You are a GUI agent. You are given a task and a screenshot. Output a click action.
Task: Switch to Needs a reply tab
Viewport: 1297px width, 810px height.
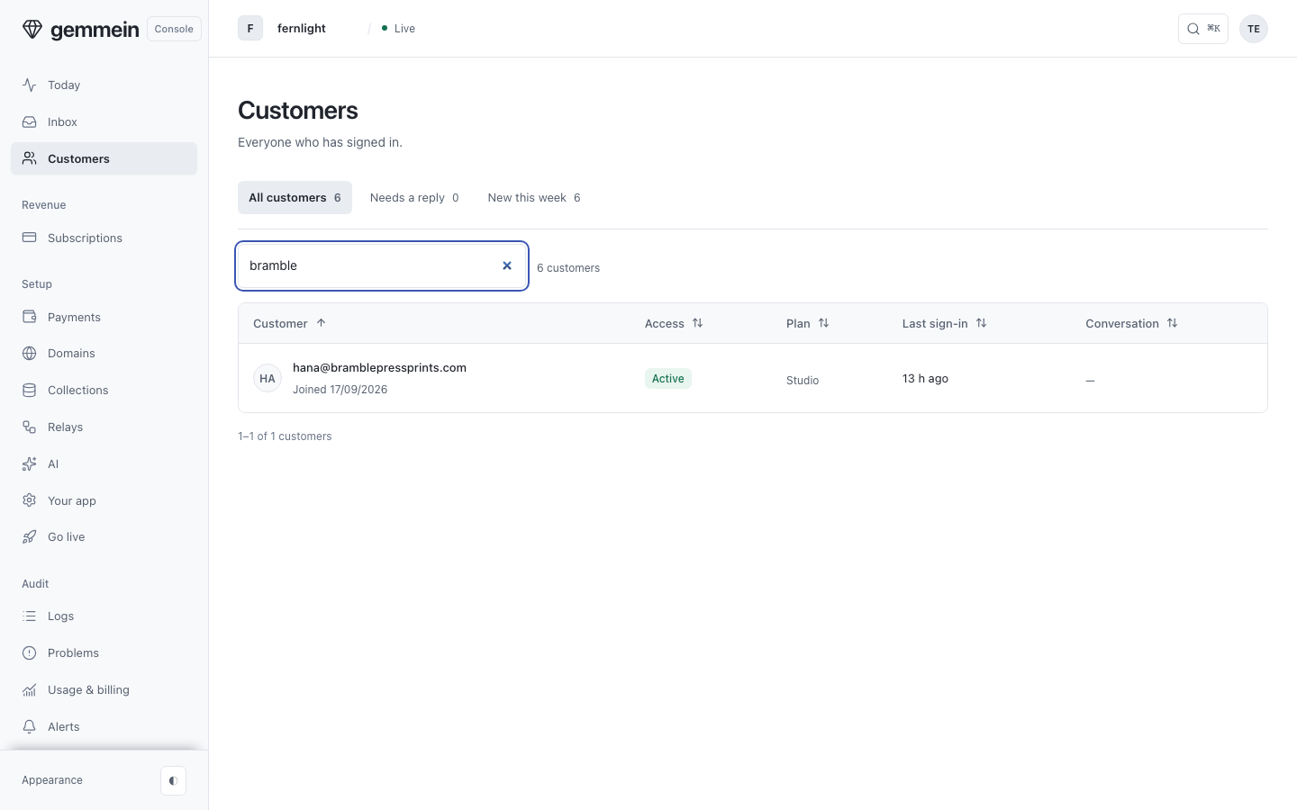pyautogui.click(x=414, y=197)
